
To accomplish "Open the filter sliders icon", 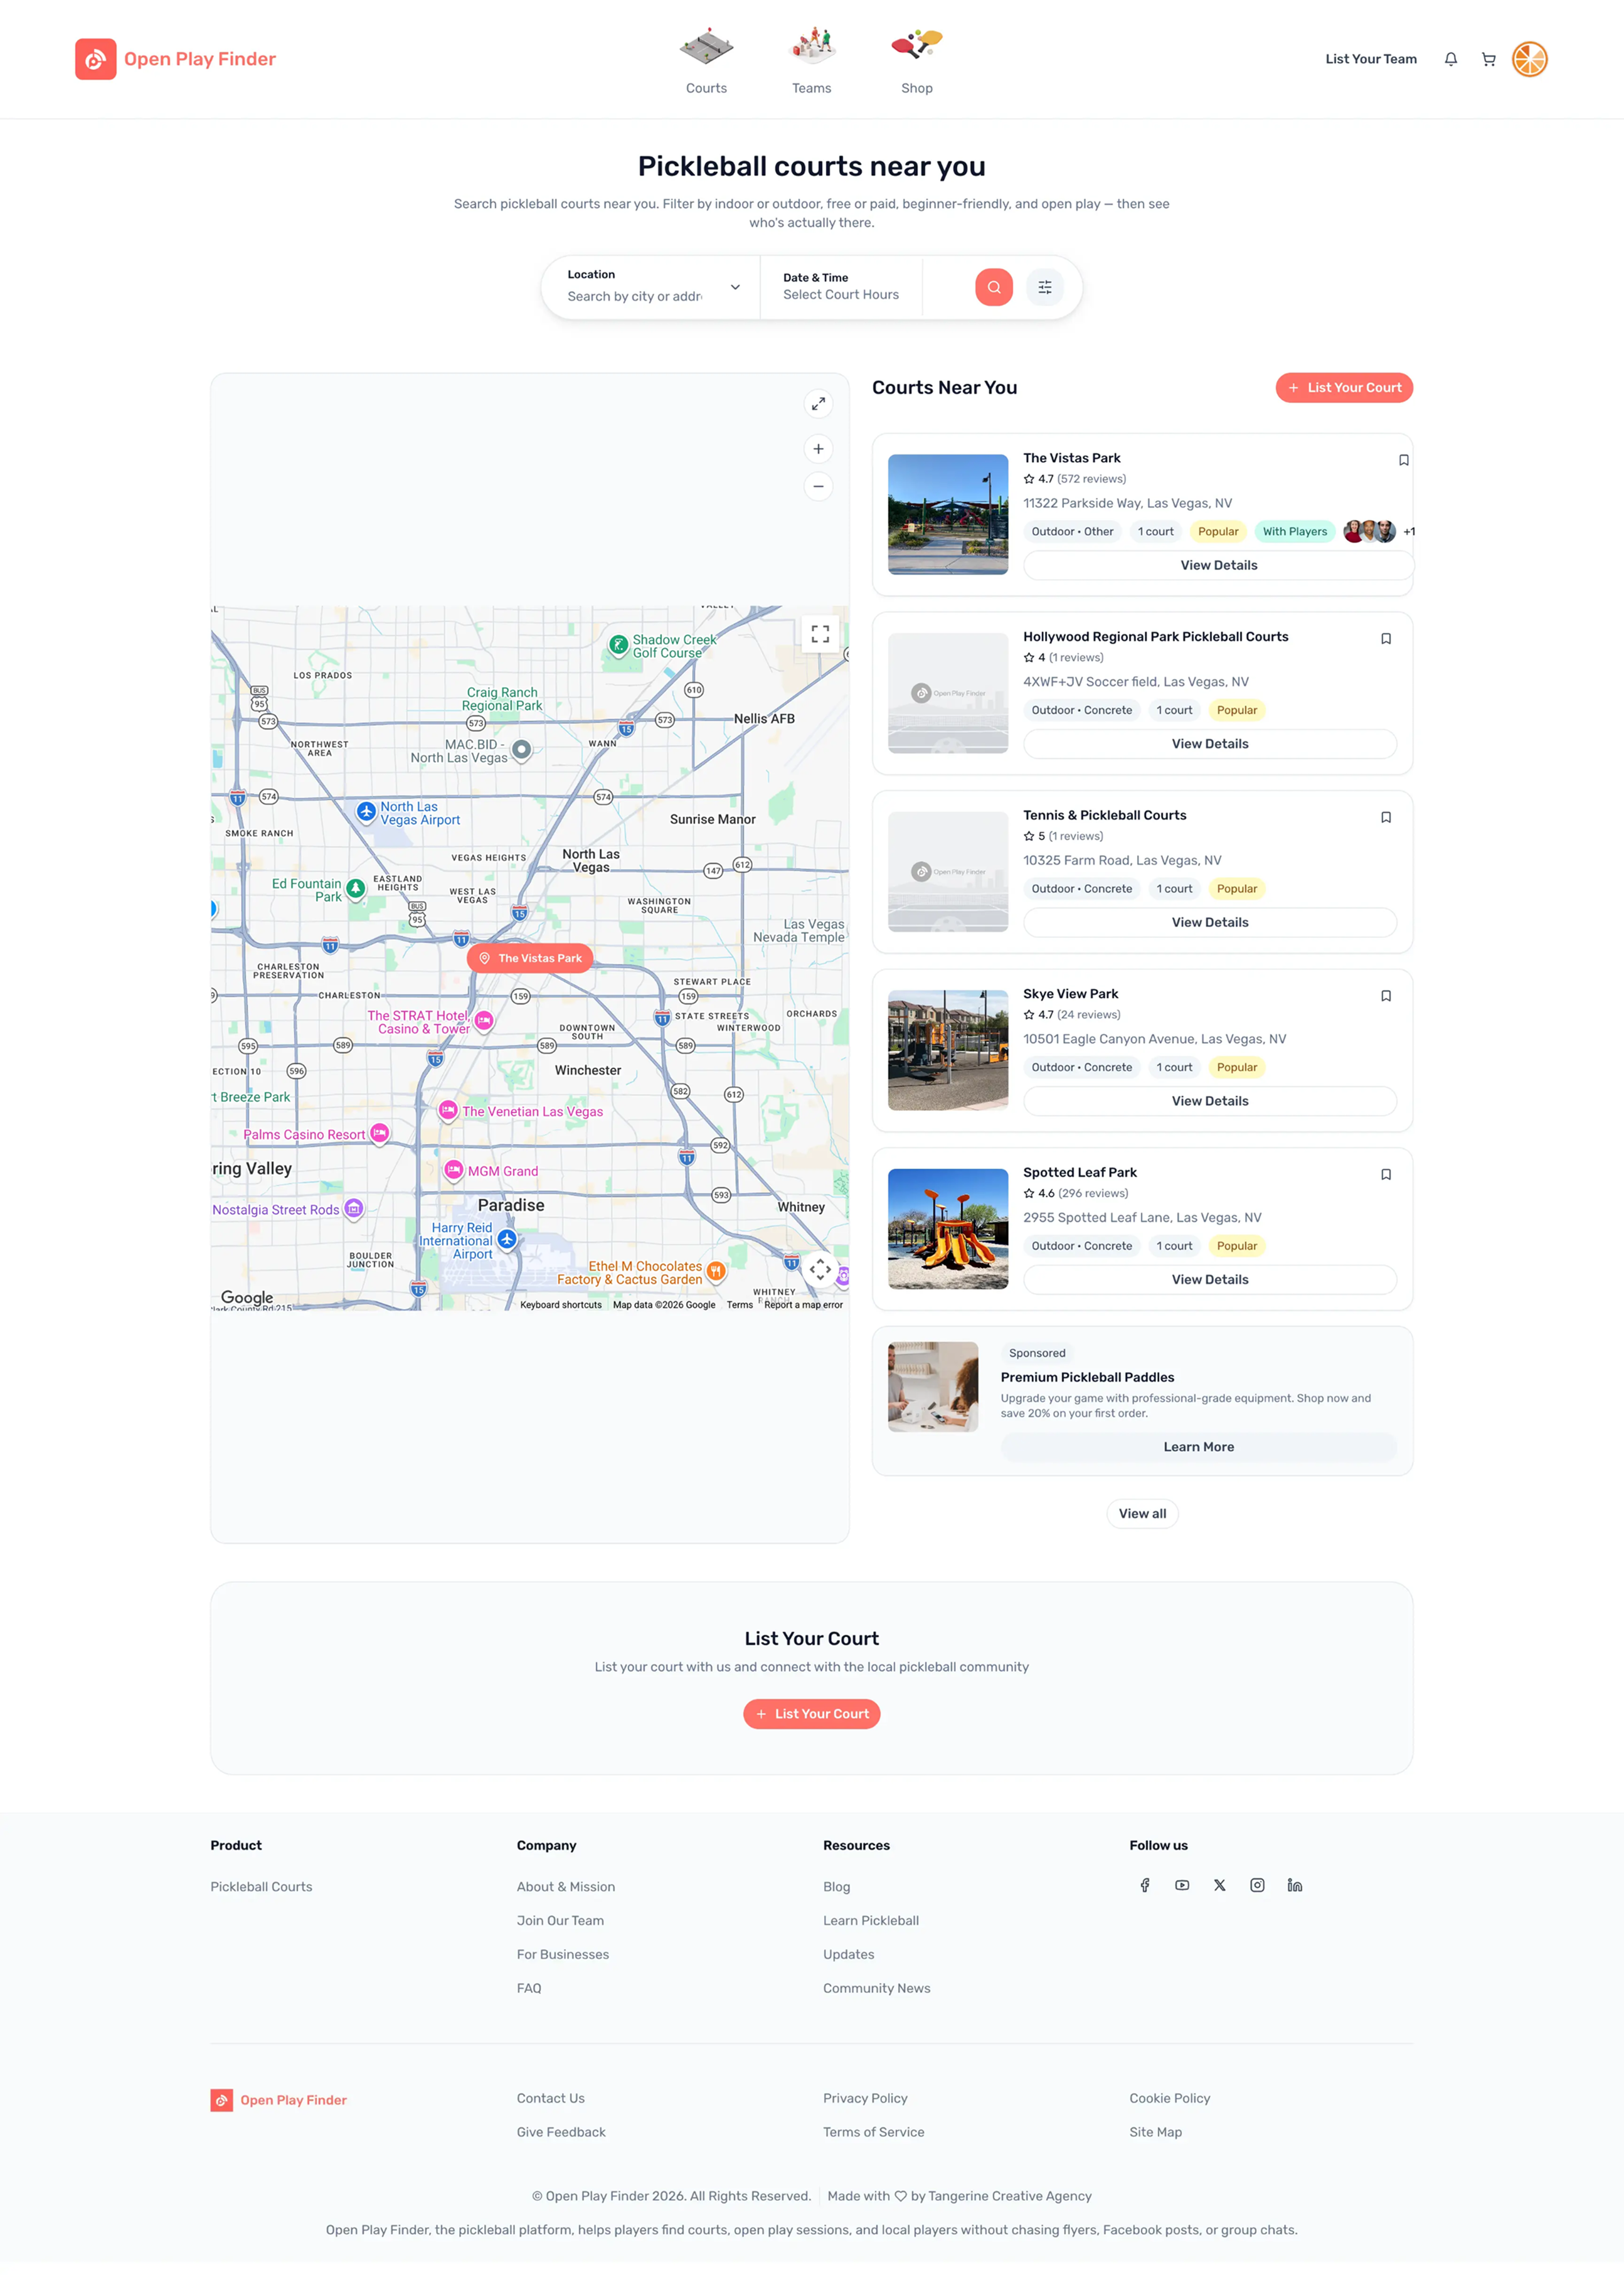I will 1044,287.
